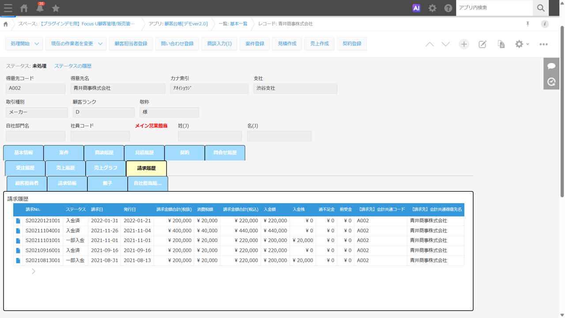Screen dimensions: 565x318
Task: Open detail icon for S20210813001
Action: pyautogui.click(x=18, y=261)
